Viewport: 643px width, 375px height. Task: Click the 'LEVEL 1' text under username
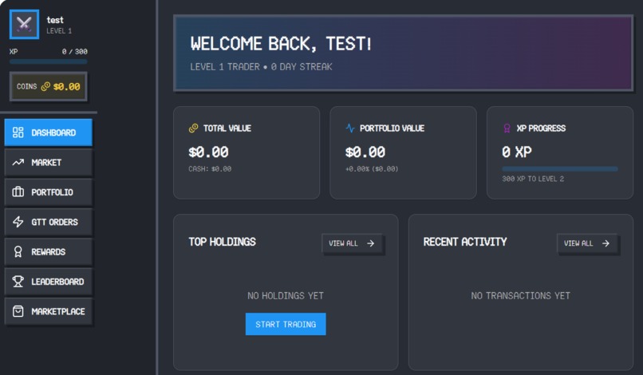click(59, 31)
